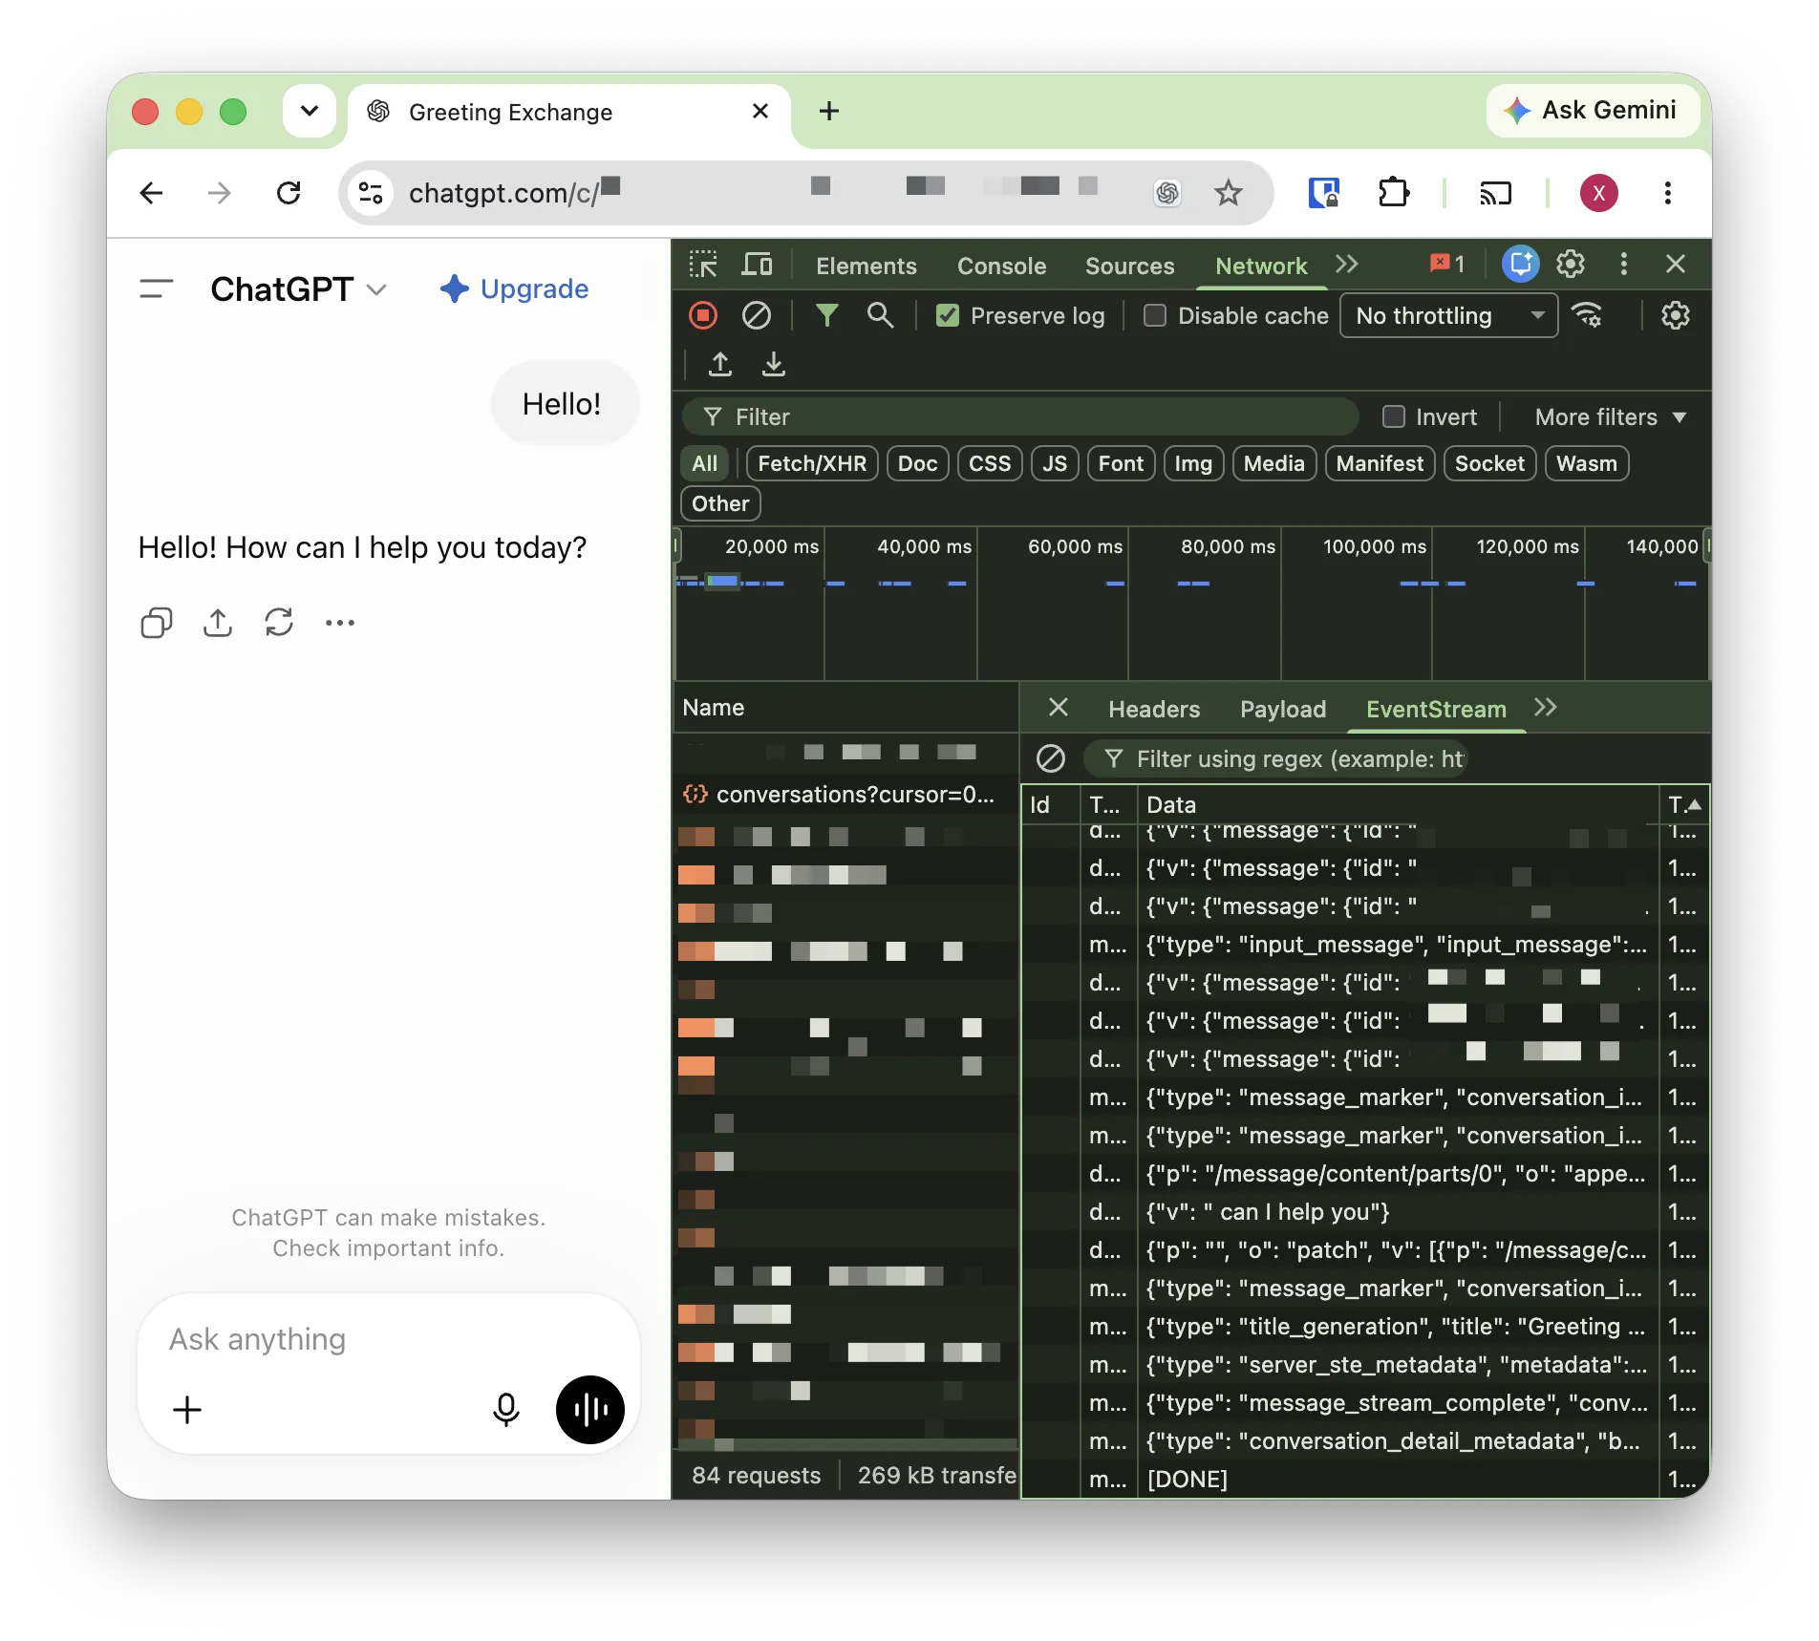Open the ChatGPT sidebar menu icon
1819x1641 pixels.
pyautogui.click(x=157, y=288)
